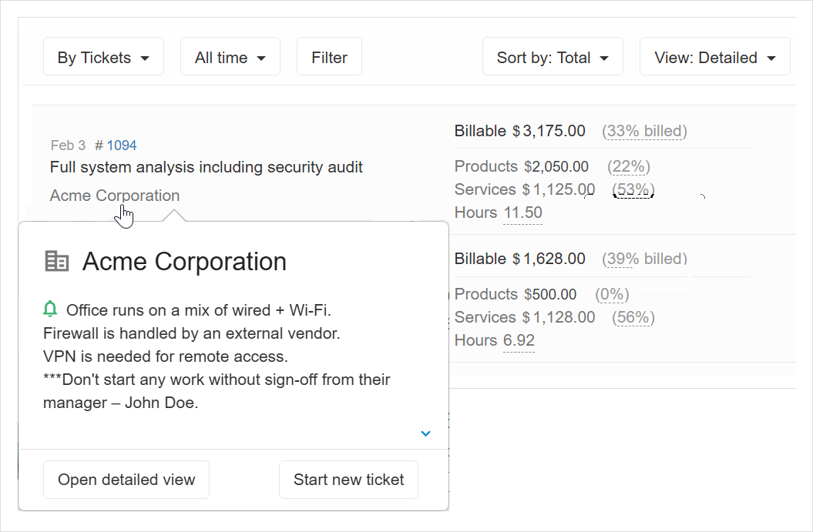813x532 pixels.
Task: Click the ticket title Full system analysis including security audit
Action: pyautogui.click(x=207, y=167)
